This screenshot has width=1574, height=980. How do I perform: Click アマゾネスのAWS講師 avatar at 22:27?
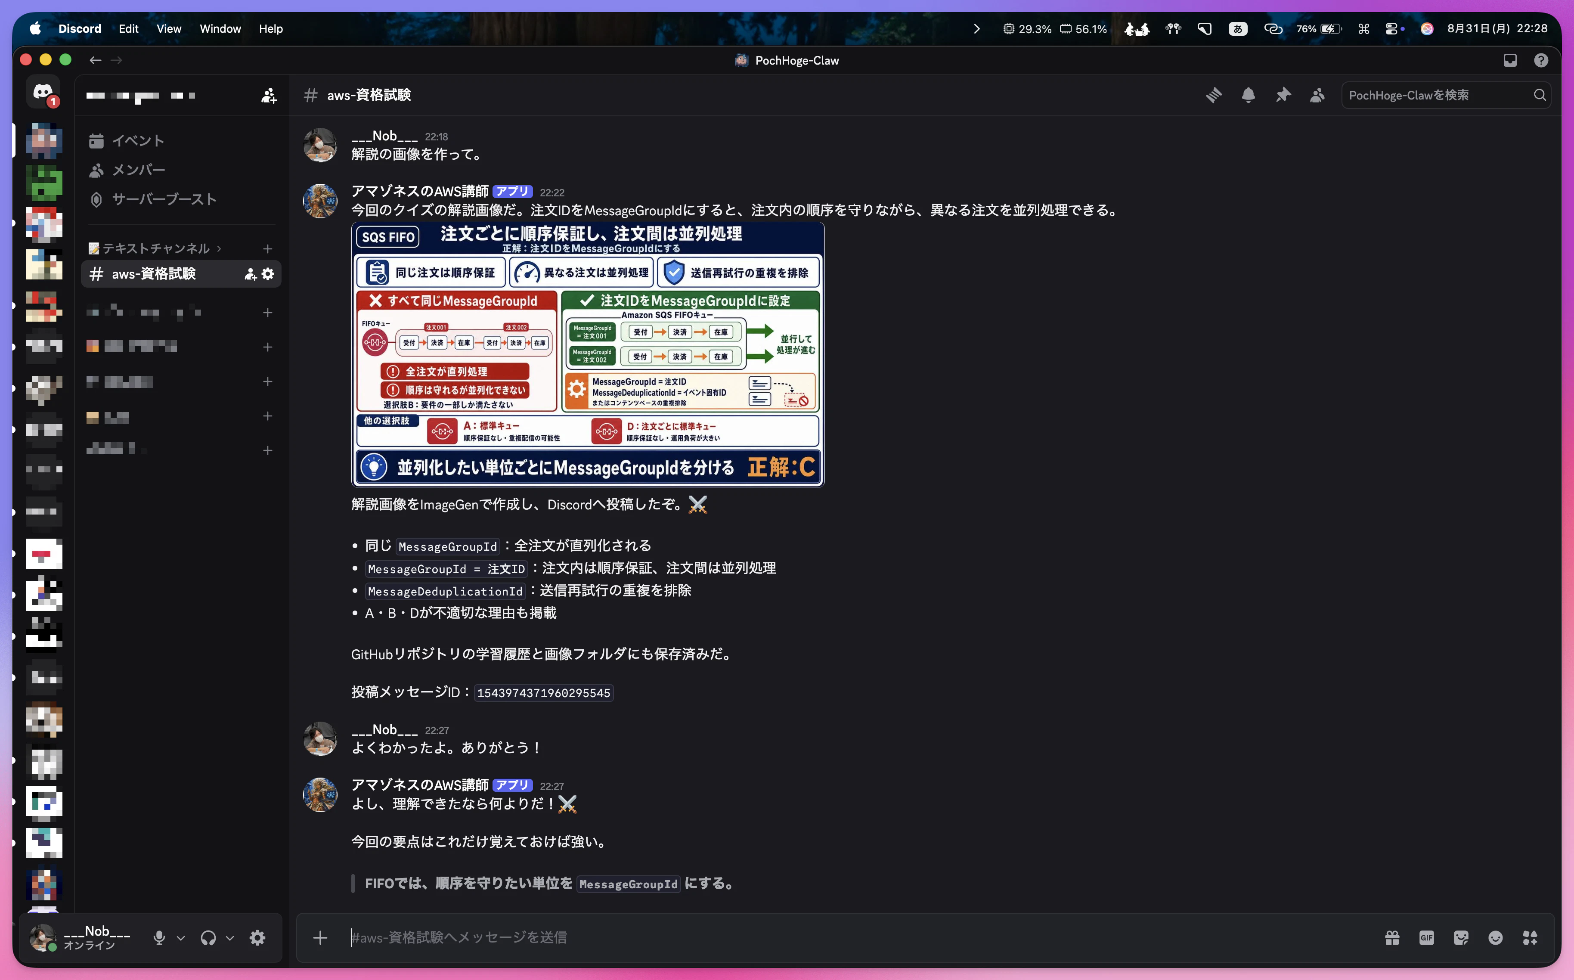tap(320, 794)
